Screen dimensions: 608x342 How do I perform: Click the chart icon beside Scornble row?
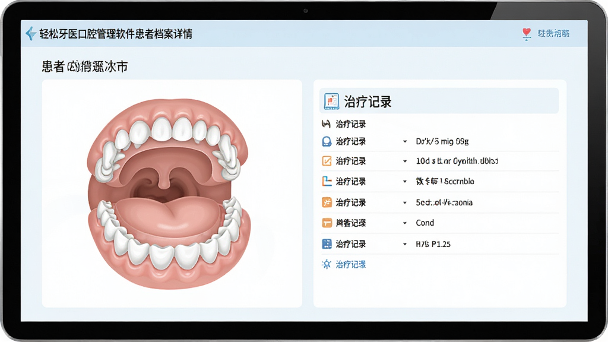[x=327, y=181]
